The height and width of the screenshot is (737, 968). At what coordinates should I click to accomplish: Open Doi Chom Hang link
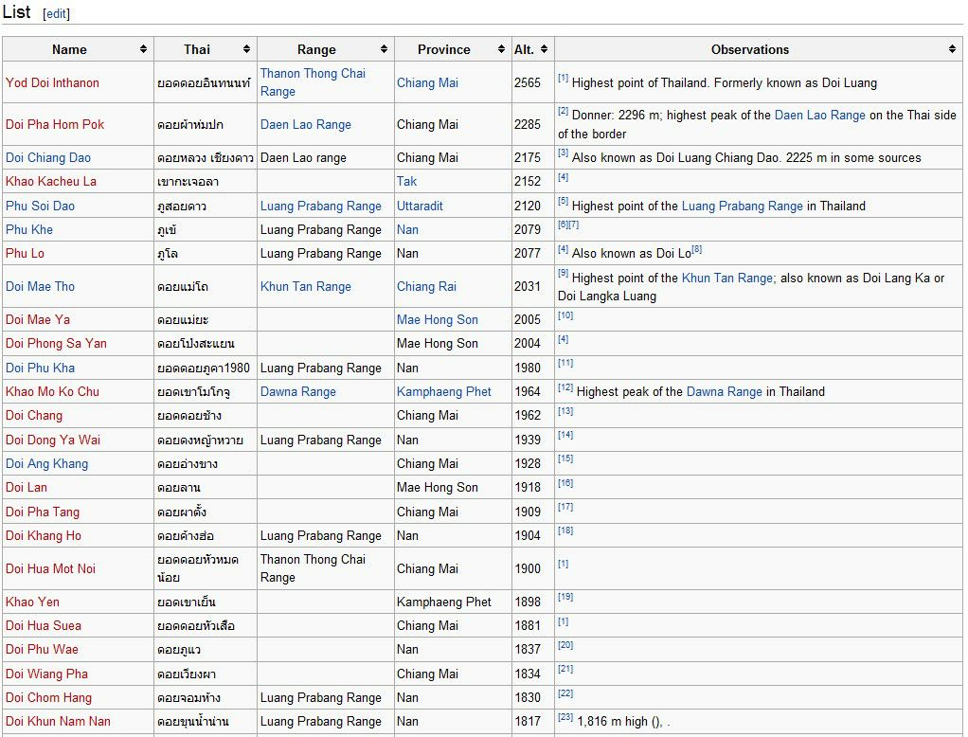click(x=48, y=697)
